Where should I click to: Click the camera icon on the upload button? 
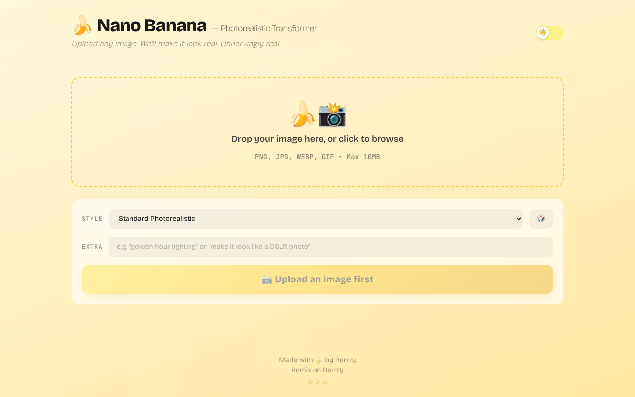point(267,279)
